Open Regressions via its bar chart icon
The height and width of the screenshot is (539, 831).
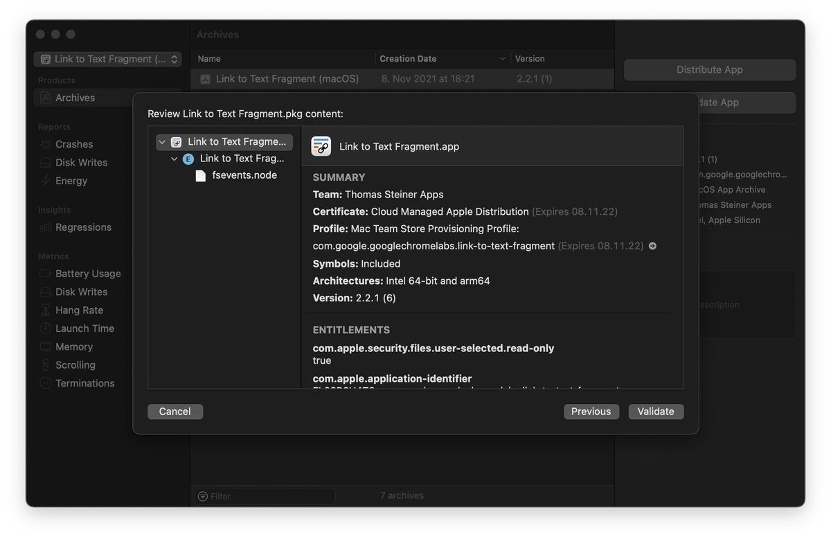coord(46,227)
